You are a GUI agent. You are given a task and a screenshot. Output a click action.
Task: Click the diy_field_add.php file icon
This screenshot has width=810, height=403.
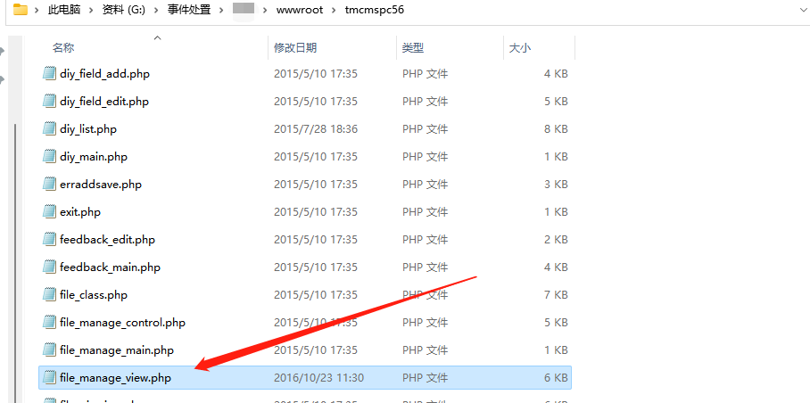click(x=50, y=74)
